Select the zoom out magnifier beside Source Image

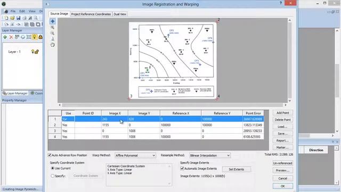click(x=52, y=33)
